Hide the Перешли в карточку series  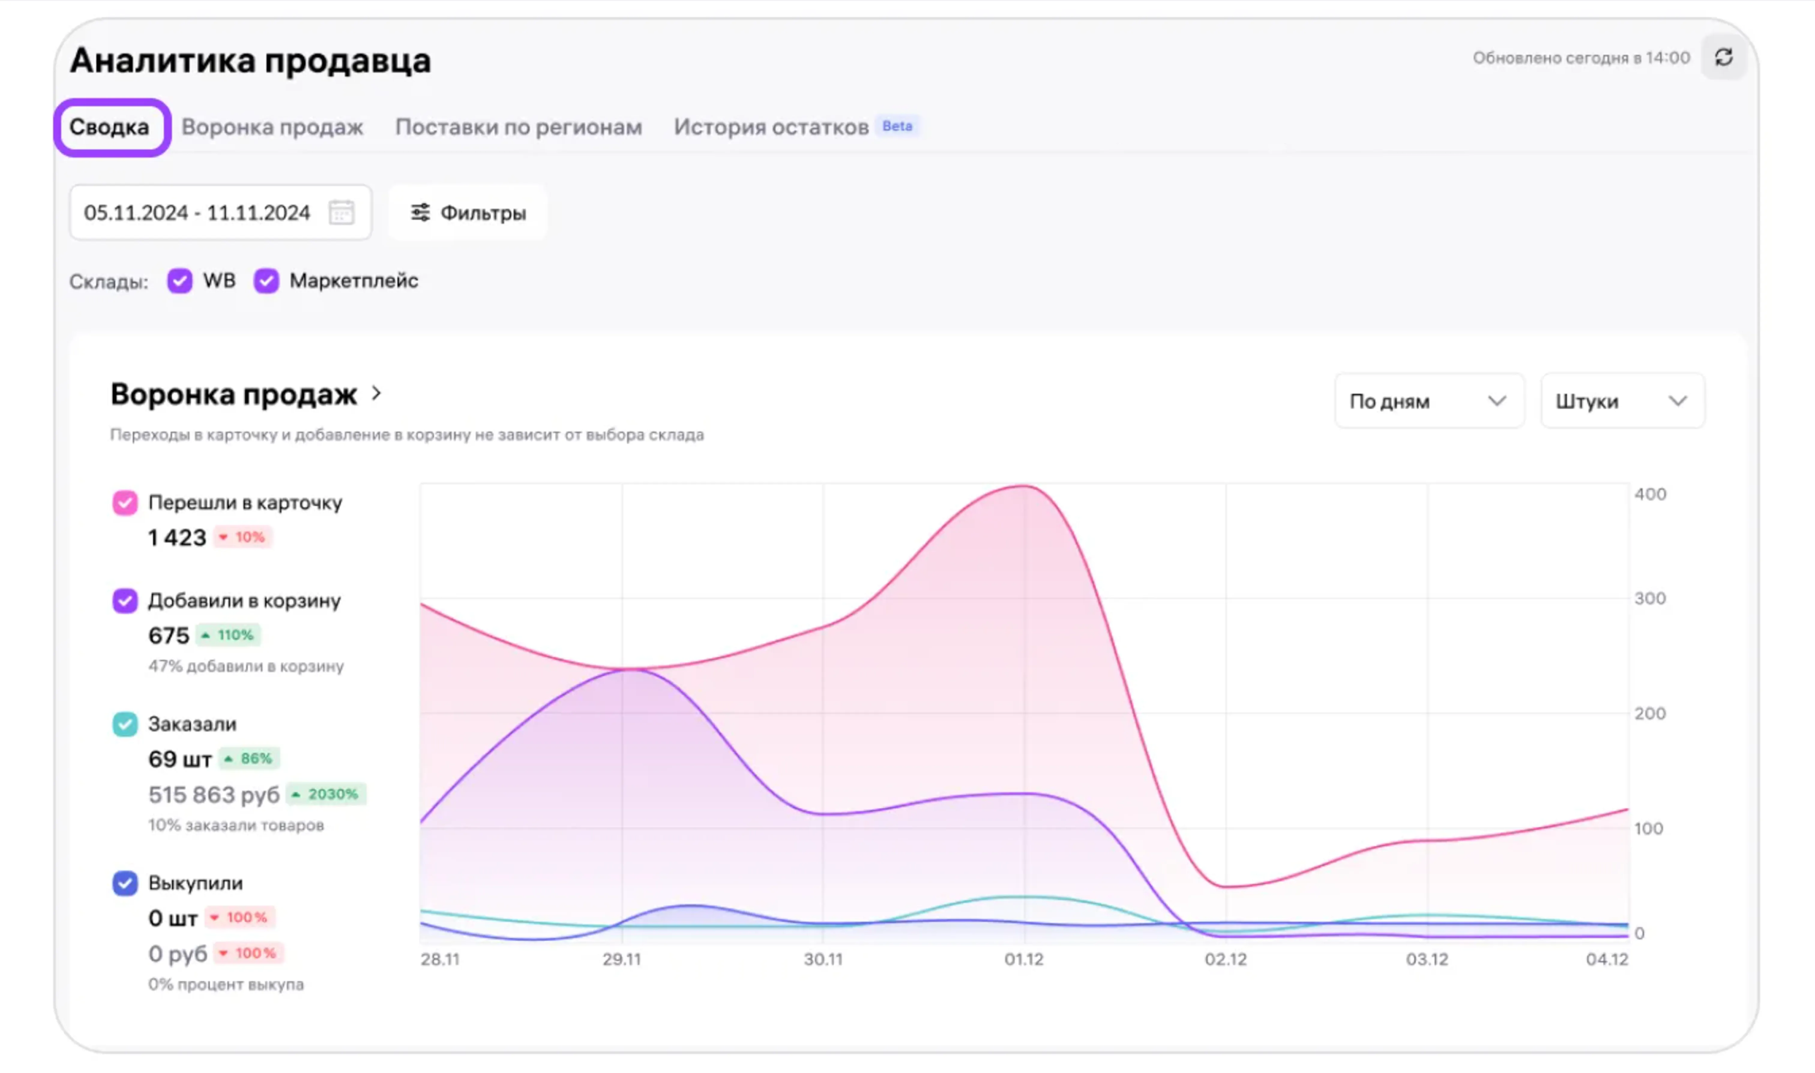[x=125, y=503]
